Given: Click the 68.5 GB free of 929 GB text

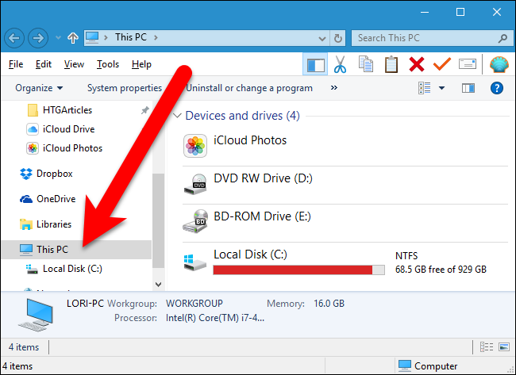Looking at the screenshot, I should (441, 270).
